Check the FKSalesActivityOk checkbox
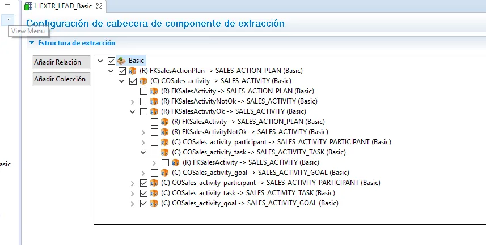This screenshot has width=486, height=245. point(143,111)
